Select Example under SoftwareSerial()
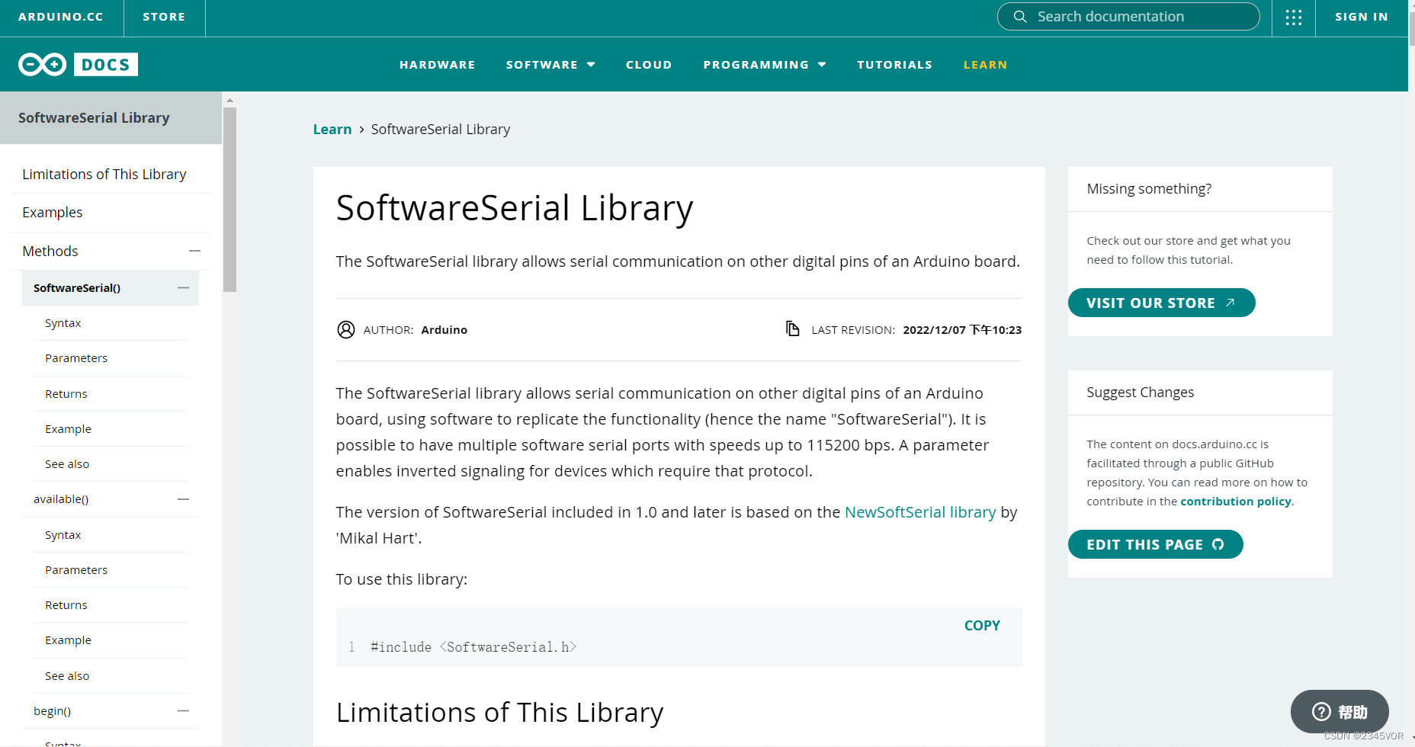 (69, 429)
